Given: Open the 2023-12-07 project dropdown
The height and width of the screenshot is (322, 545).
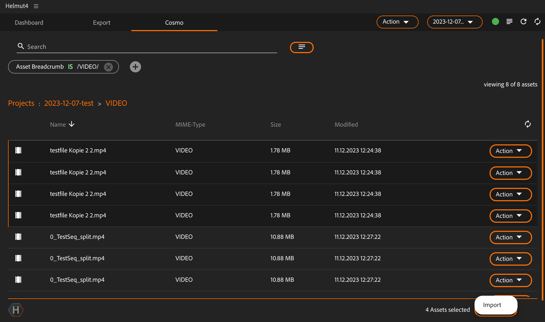Looking at the screenshot, I should pos(454,22).
